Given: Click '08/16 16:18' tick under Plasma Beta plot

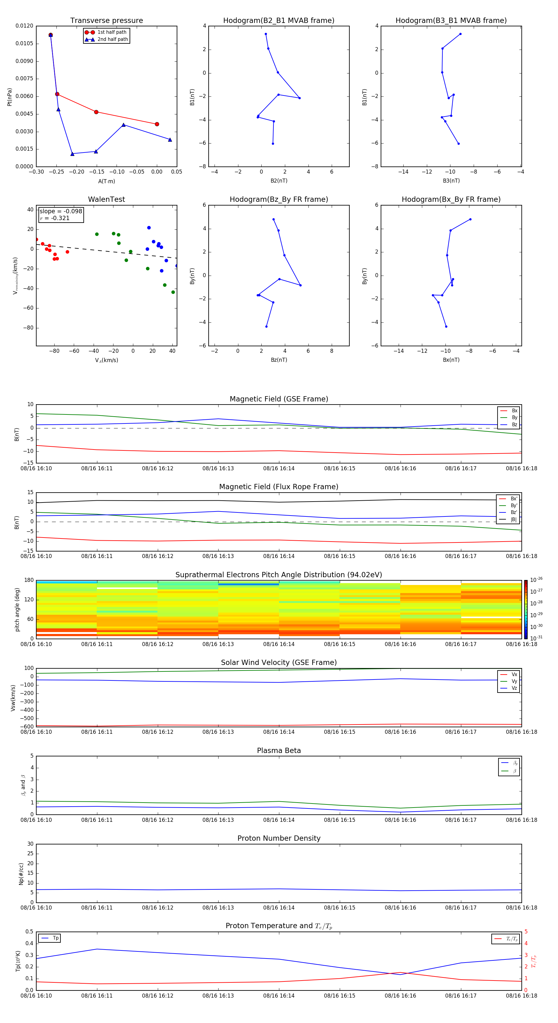Looking at the screenshot, I should (x=521, y=820).
